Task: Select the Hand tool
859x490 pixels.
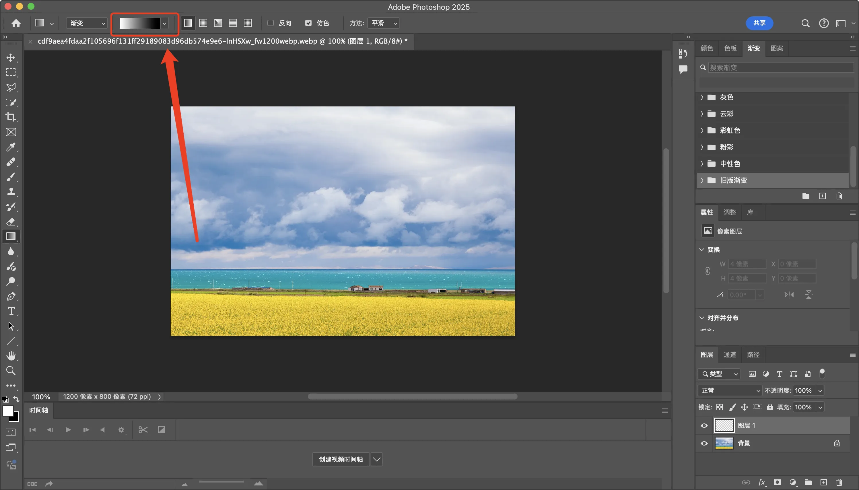Action: click(x=11, y=356)
